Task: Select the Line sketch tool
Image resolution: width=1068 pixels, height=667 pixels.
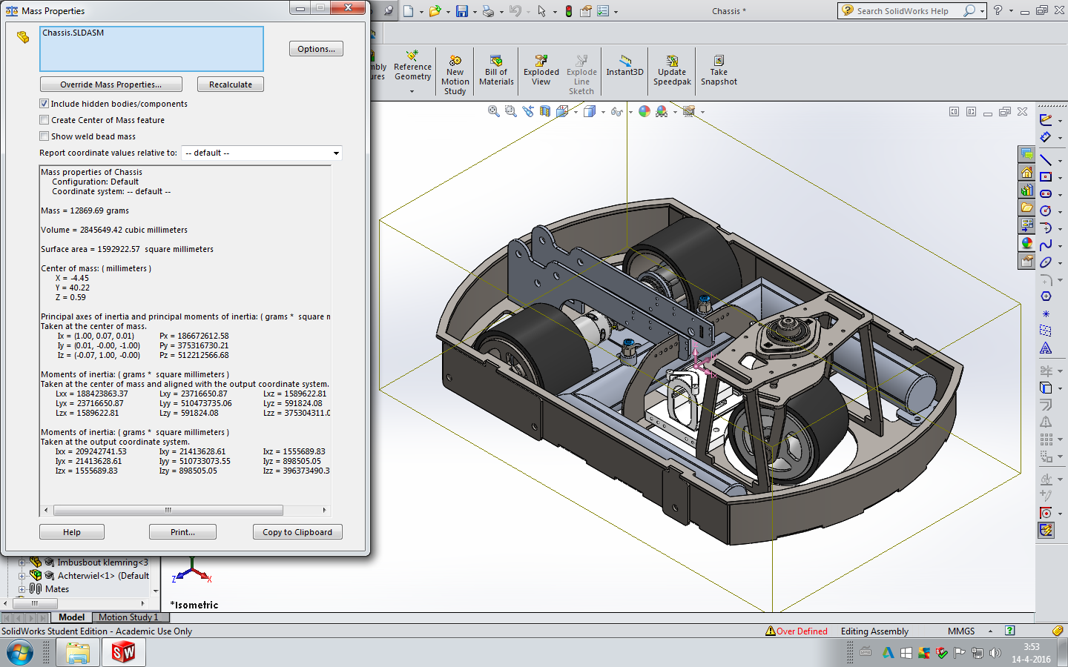Action: (x=1046, y=160)
